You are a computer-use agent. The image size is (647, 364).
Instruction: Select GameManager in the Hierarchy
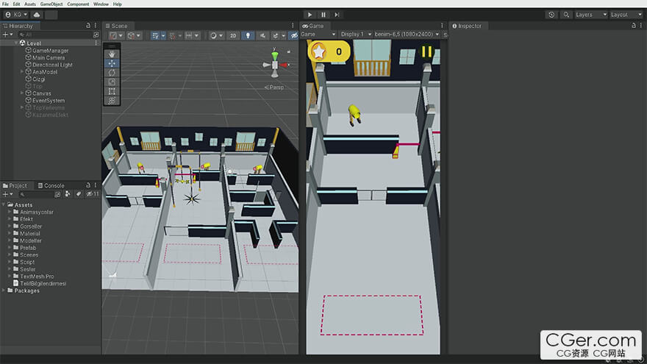point(50,50)
